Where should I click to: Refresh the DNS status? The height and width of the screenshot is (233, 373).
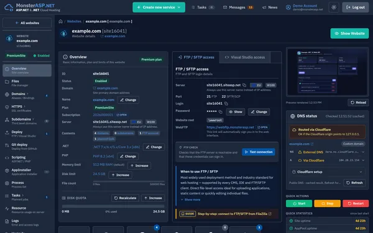(354, 183)
